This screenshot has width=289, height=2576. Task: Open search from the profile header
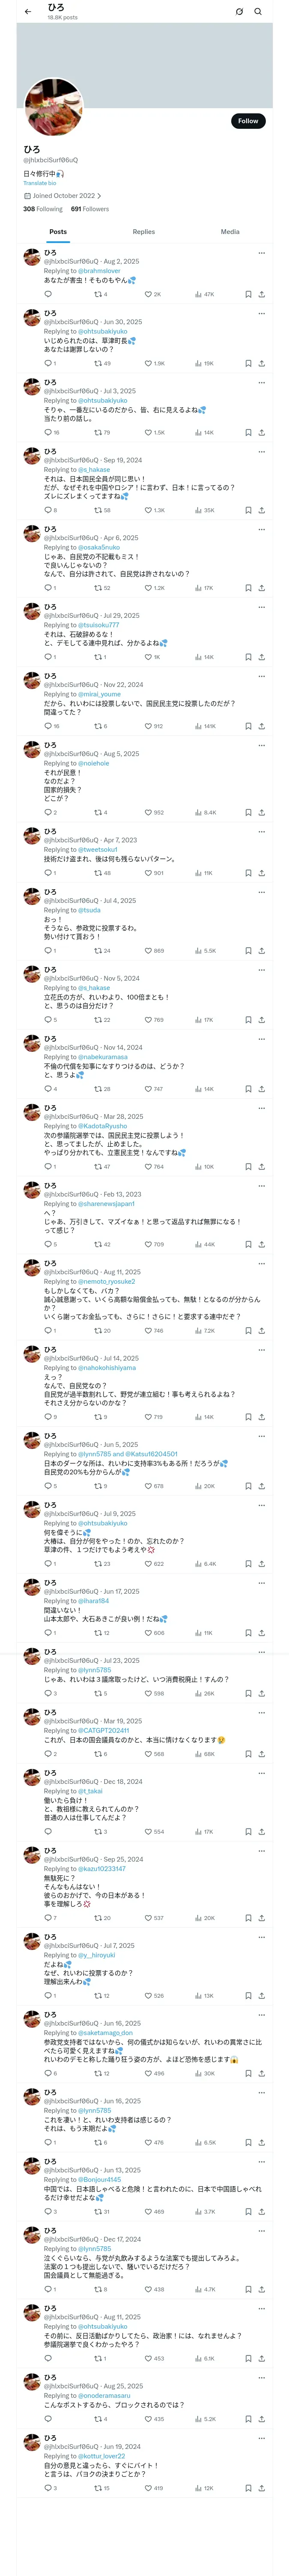[x=258, y=12]
